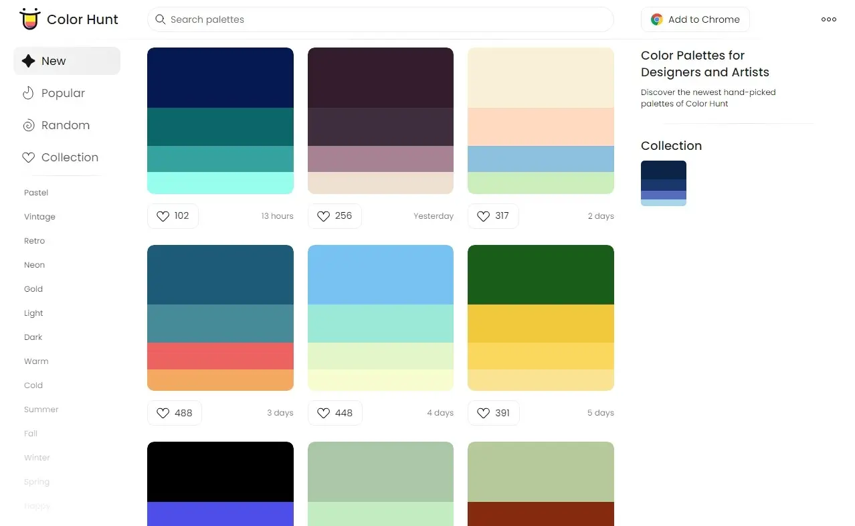Click the '2 days' timestamp
The width and height of the screenshot is (855, 526).
(601, 216)
